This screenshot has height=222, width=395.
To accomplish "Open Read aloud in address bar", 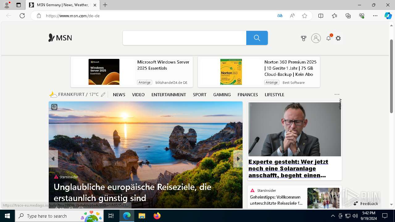I will pyautogui.click(x=292, y=16).
